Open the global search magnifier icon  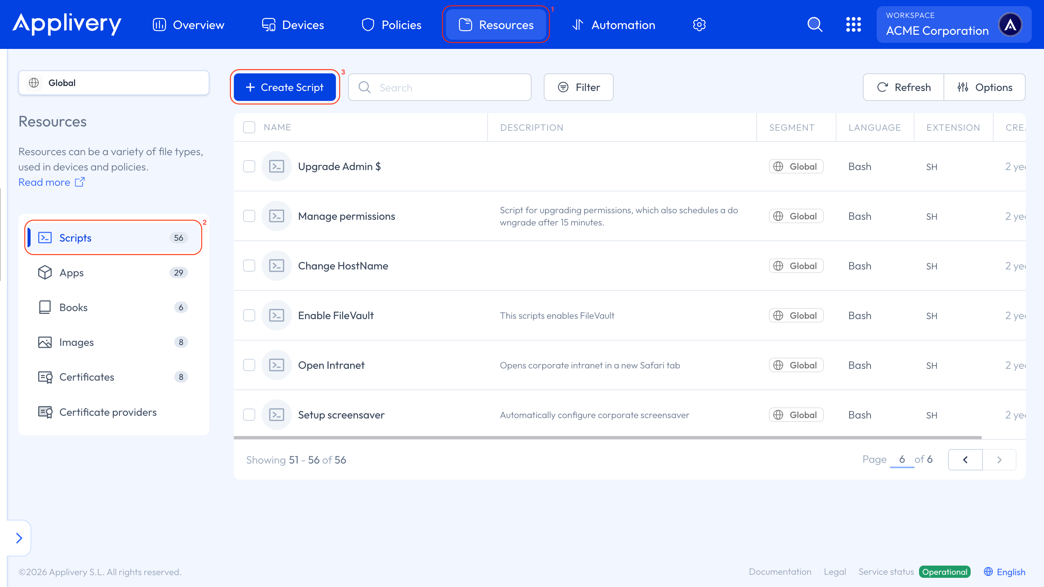pos(815,25)
